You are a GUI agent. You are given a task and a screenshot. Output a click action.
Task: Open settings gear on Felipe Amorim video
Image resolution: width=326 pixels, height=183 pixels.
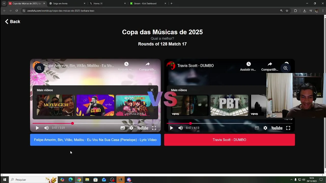point(131,128)
